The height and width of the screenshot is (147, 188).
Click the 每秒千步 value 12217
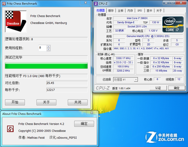point(67,90)
